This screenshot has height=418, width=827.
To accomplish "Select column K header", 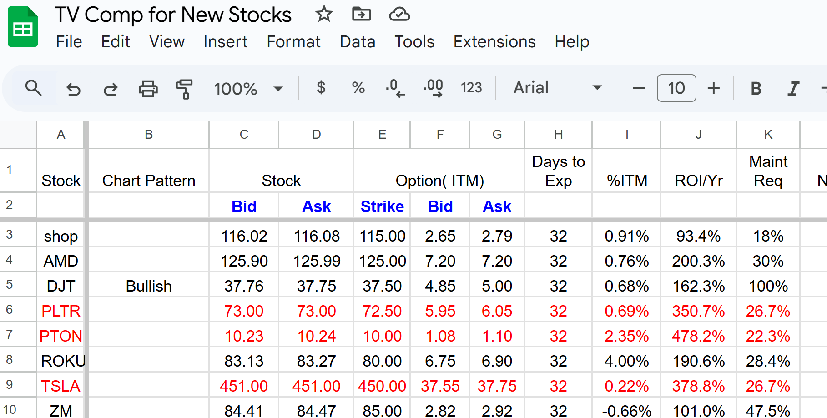I will [768, 134].
